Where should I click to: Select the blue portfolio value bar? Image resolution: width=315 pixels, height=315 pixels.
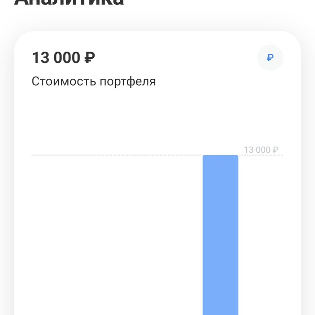(220, 235)
